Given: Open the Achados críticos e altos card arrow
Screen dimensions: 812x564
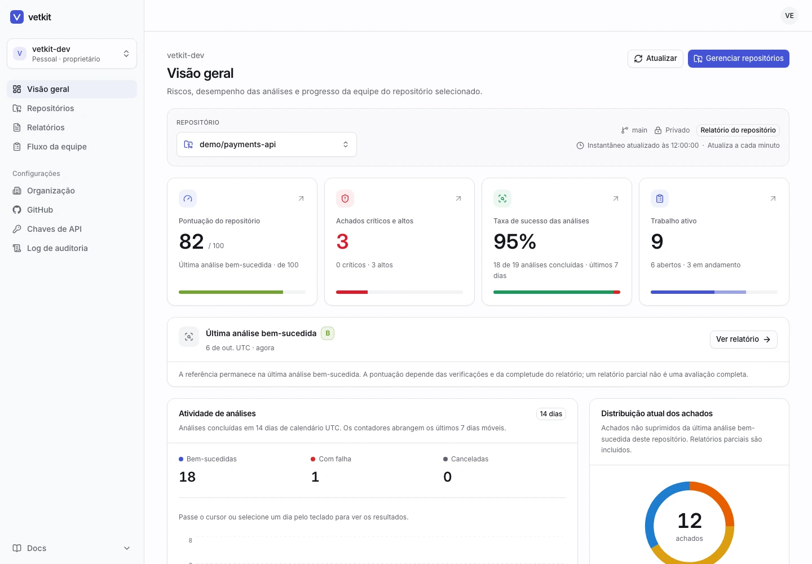Looking at the screenshot, I should point(458,199).
